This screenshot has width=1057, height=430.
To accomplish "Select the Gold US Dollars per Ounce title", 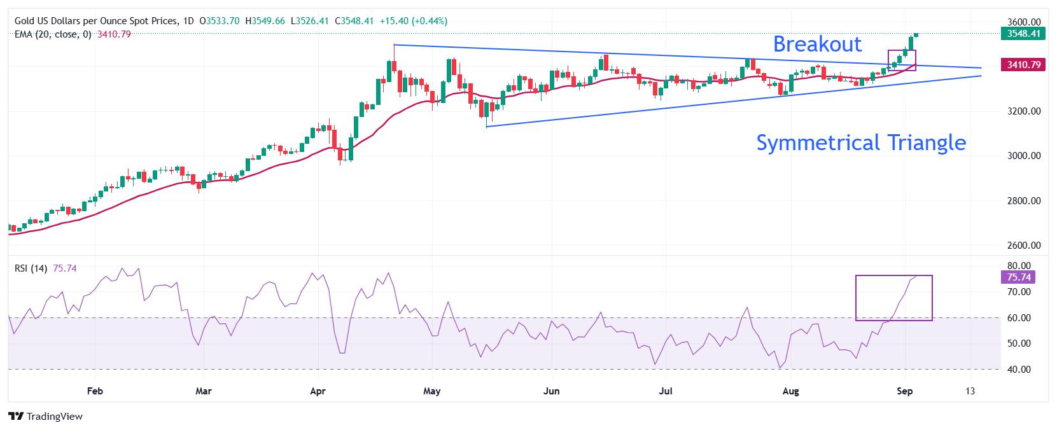I will pos(95,21).
